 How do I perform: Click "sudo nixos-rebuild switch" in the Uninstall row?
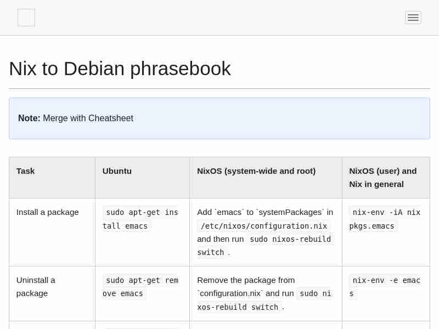(315, 293)
